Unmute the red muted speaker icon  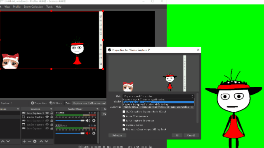point(88,133)
